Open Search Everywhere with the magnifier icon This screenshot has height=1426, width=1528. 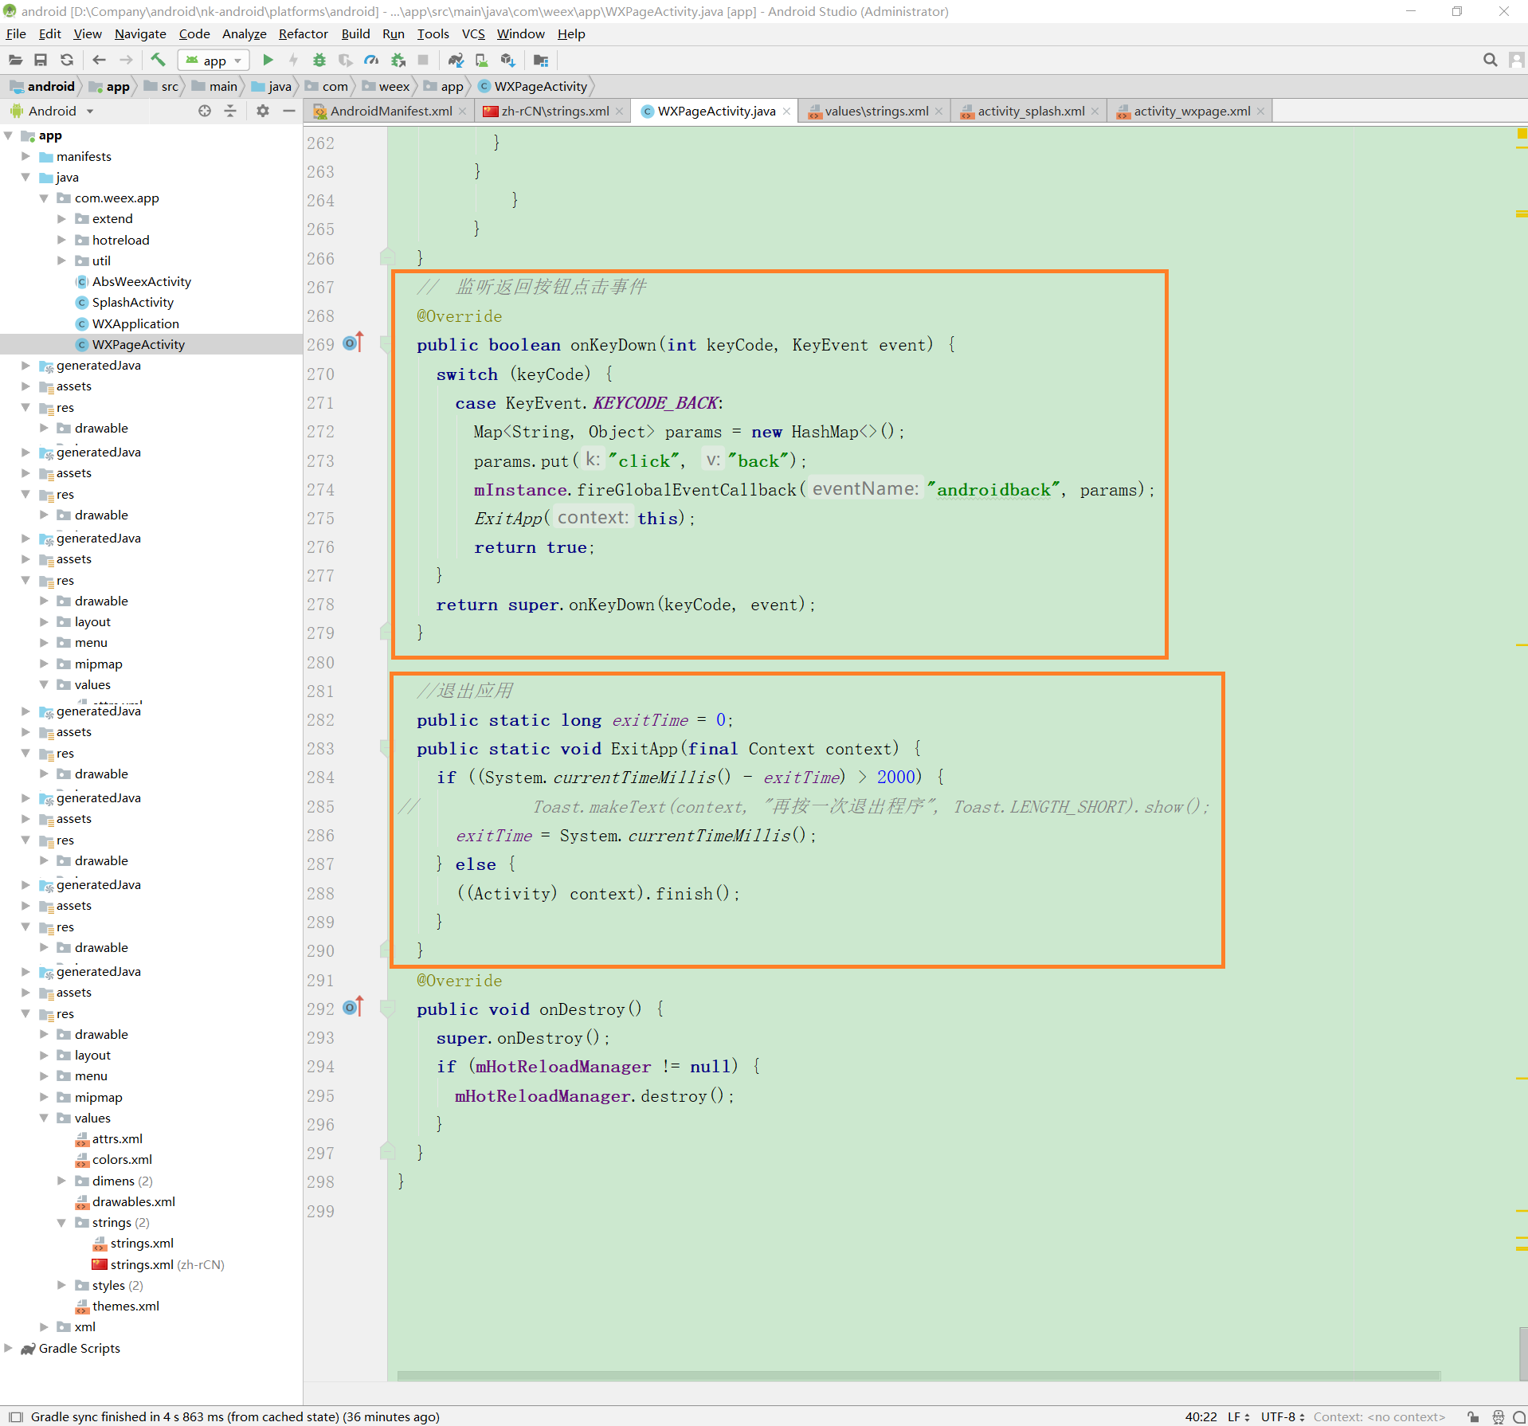(x=1489, y=60)
